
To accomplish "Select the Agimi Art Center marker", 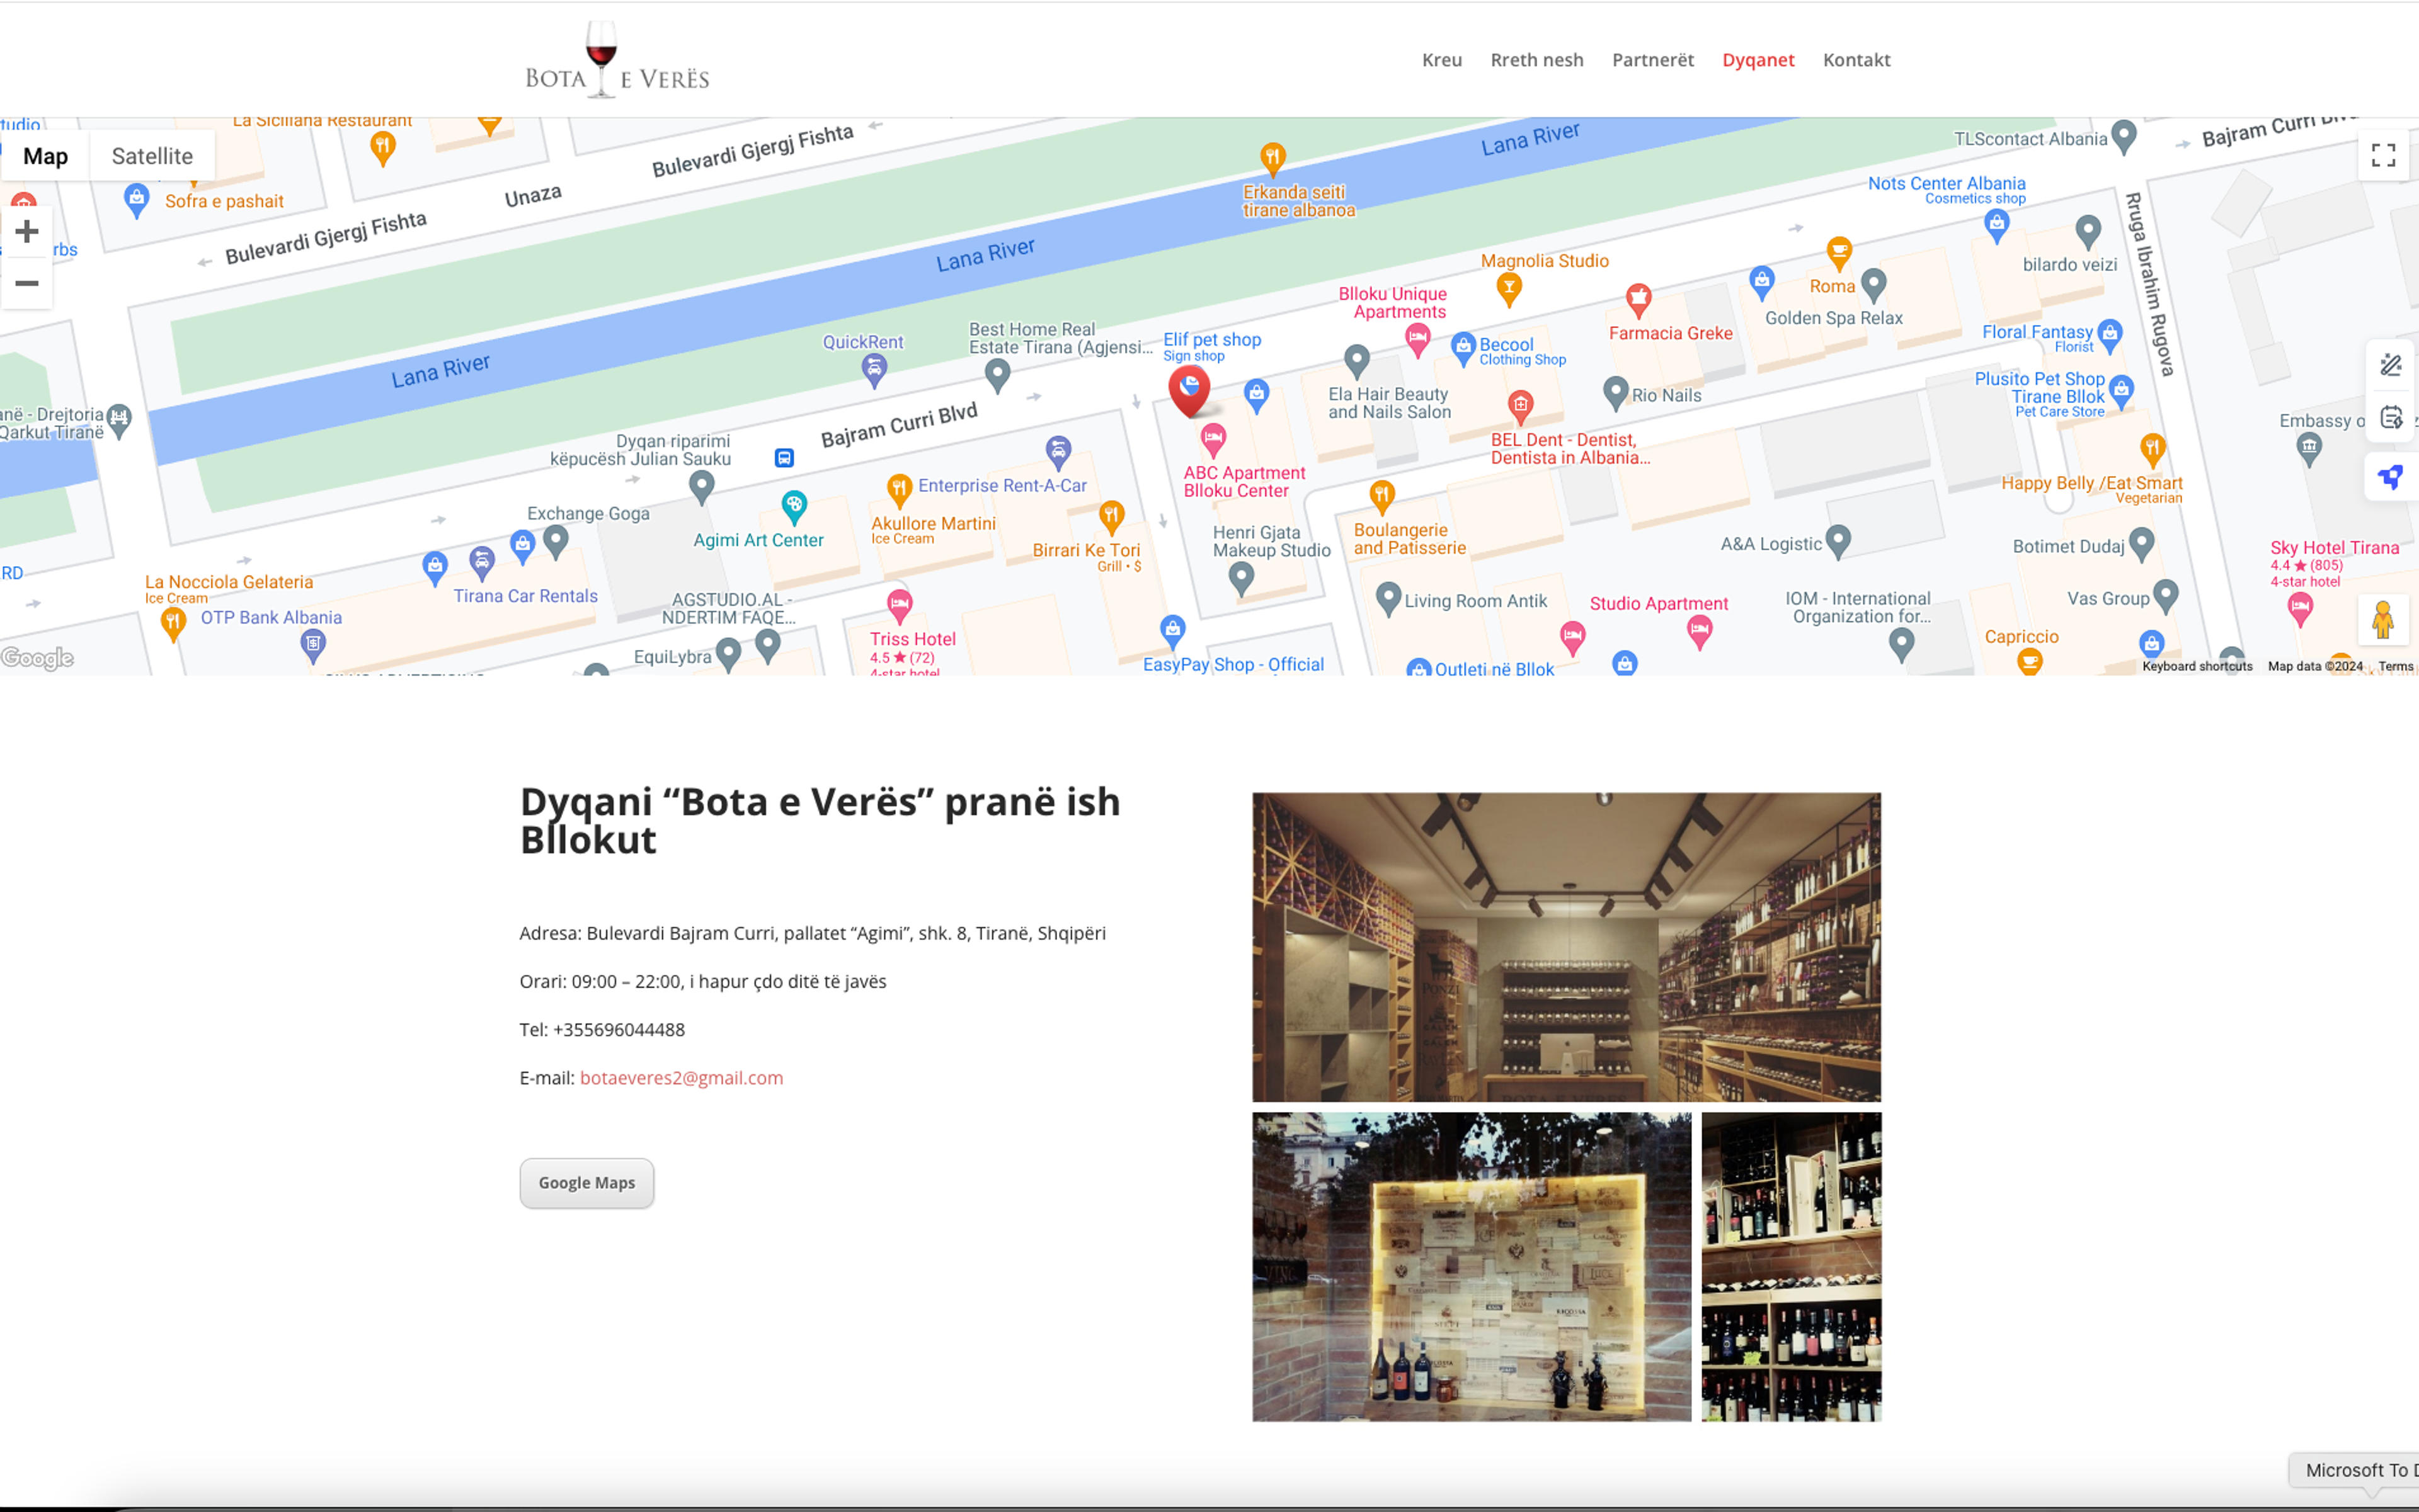I will tap(793, 507).
